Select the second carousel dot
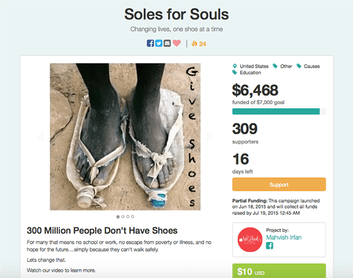 [123, 217]
